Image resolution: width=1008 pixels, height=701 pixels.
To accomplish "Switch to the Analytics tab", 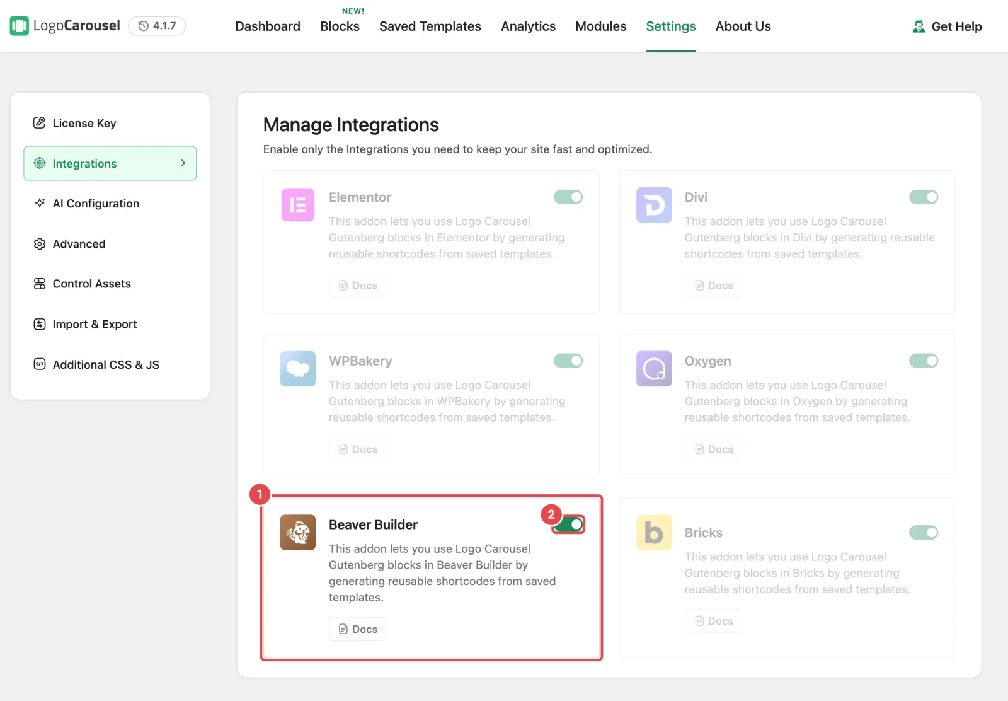I will [x=528, y=26].
